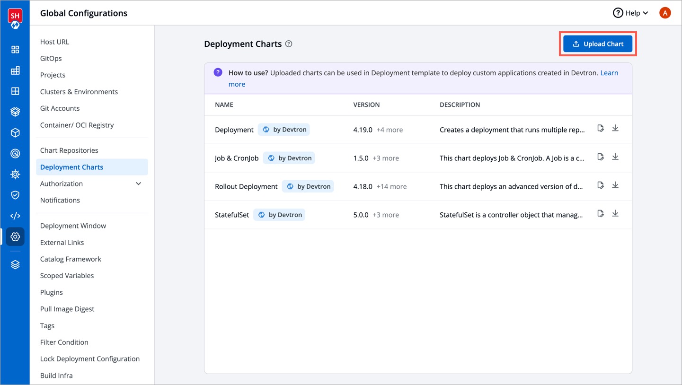Viewport: 682px width, 385px height.
Task: Switch to the GitOps configuration page
Action: coord(50,58)
